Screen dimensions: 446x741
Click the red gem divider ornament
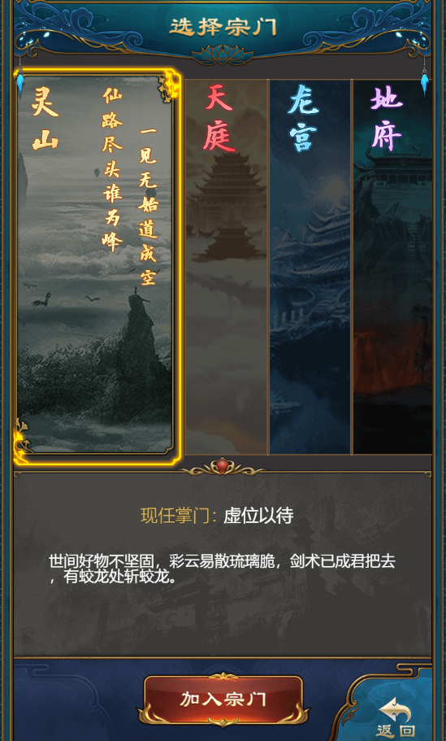click(223, 467)
